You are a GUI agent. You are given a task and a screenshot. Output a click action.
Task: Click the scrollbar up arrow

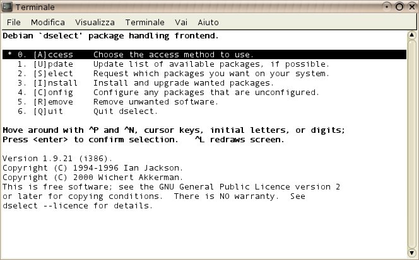pyautogui.click(x=412, y=35)
